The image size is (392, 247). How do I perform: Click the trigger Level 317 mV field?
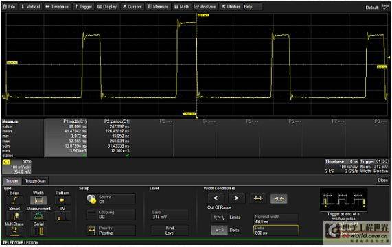170,215
